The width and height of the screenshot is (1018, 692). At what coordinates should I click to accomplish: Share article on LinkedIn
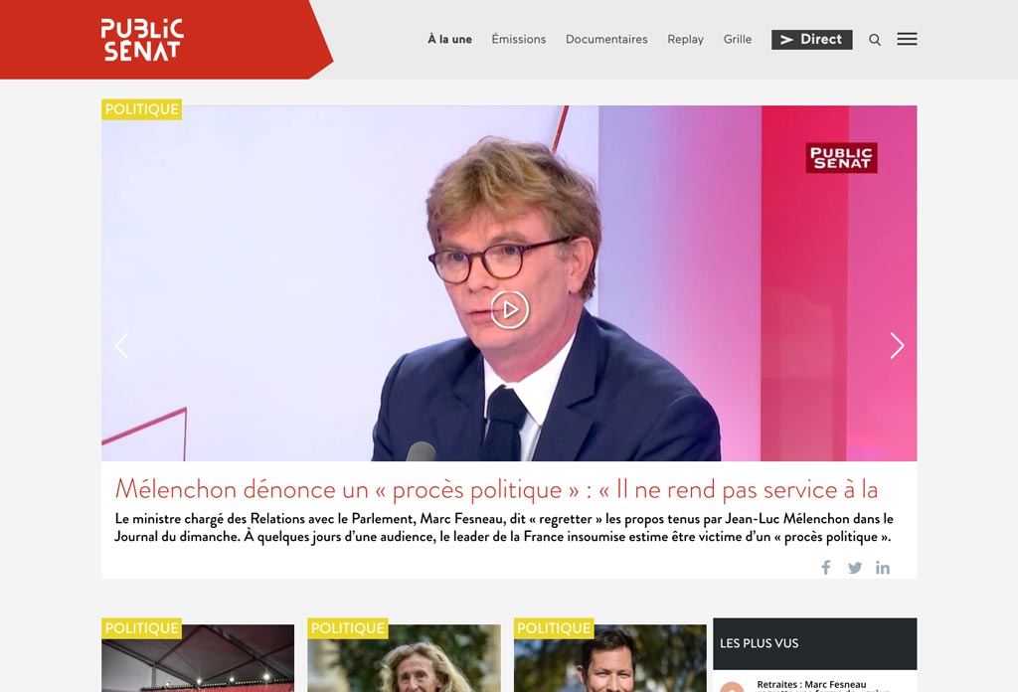[x=883, y=568]
